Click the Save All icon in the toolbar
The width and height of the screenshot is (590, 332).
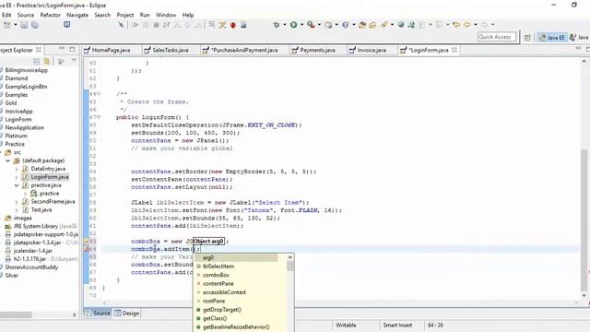click(35, 25)
